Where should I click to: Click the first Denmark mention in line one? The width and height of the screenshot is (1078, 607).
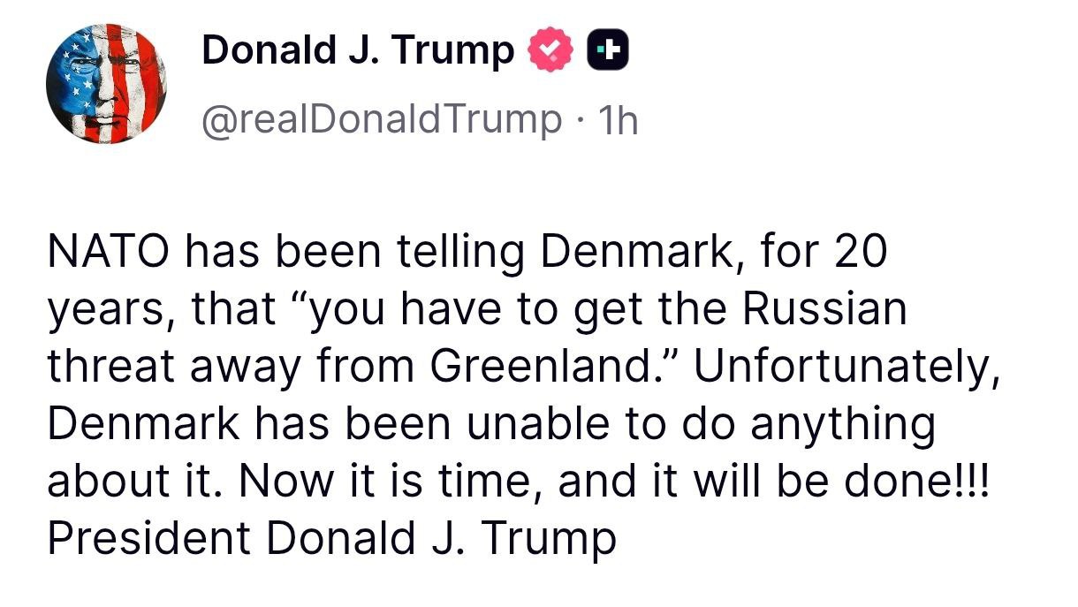(632, 253)
